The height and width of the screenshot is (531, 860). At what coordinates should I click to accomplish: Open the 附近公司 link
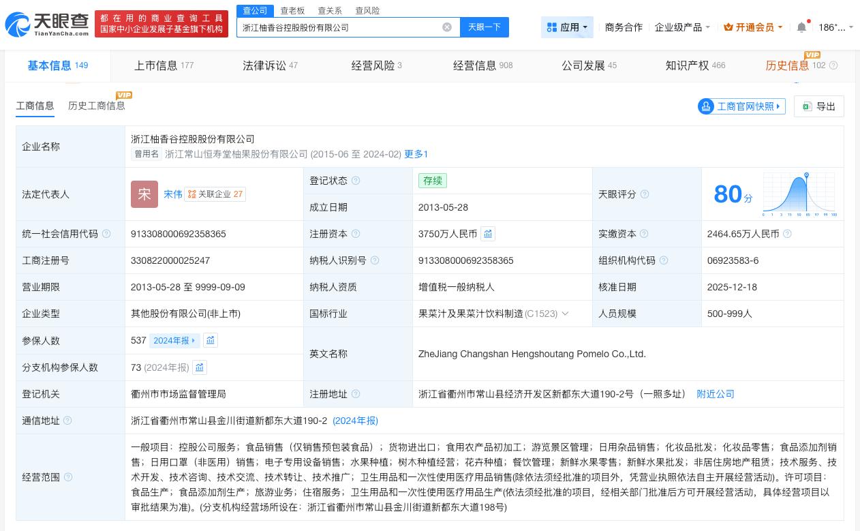pyautogui.click(x=715, y=394)
